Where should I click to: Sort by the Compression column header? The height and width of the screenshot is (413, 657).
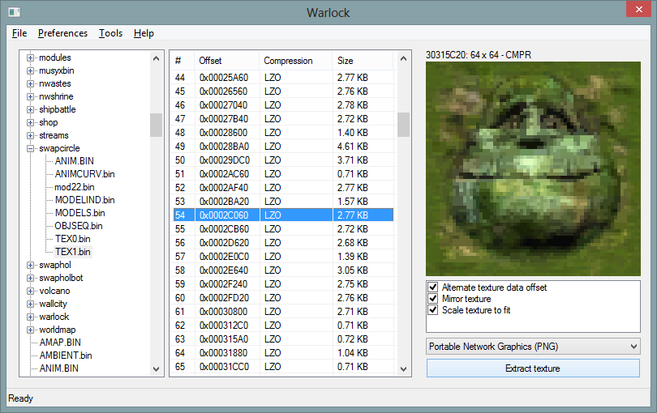(x=295, y=61)
